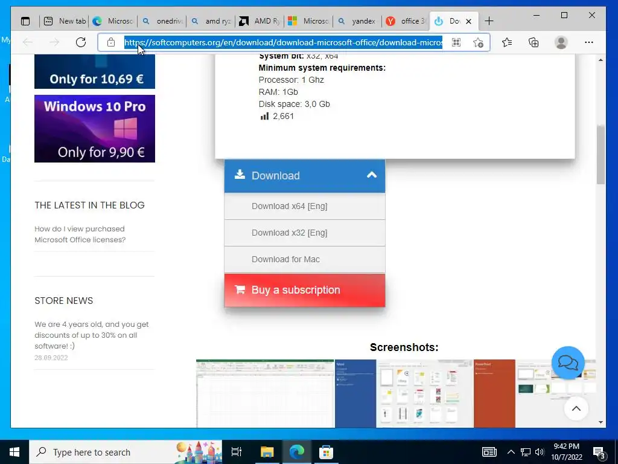Show hidden system tray icons

tap(511, 452)
